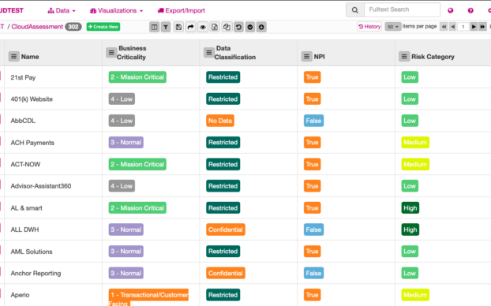Expand the 50 items per page dropdown

point(392,27)
